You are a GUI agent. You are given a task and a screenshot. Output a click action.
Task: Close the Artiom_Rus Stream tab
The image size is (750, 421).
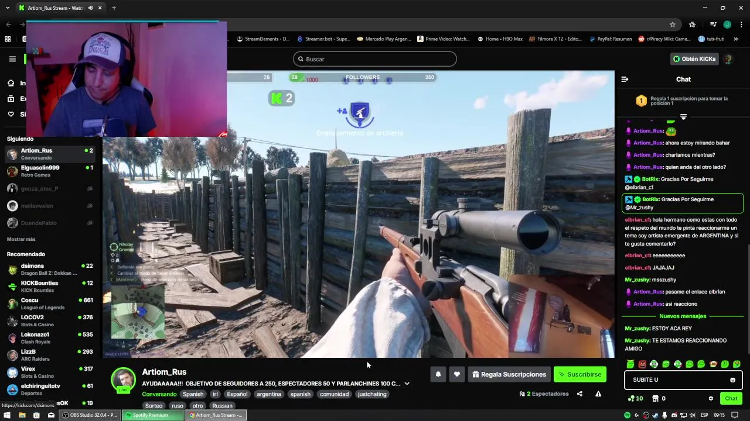tap(100, 8)
